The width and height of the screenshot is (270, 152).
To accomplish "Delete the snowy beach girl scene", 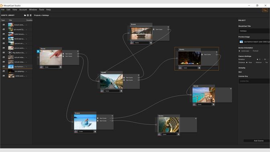I will click(95, 131).
